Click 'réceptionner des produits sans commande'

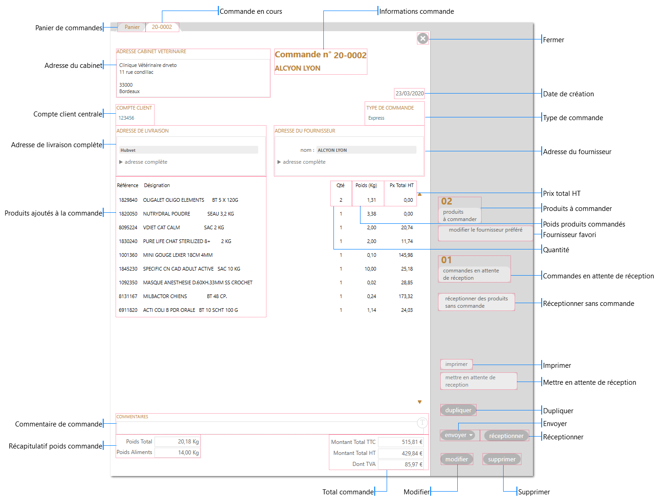[x=477, y=302]
